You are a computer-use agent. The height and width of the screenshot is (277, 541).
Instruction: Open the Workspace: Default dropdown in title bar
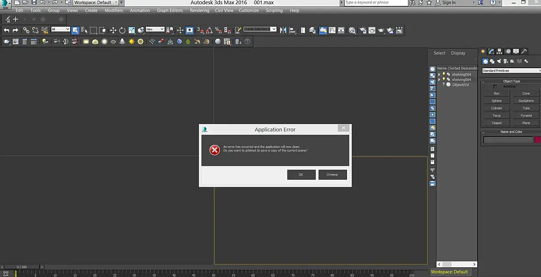[x=95, y=2]
